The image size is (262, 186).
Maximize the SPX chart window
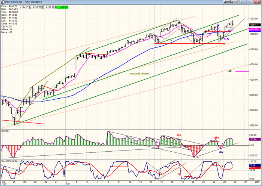click(250, 2)
